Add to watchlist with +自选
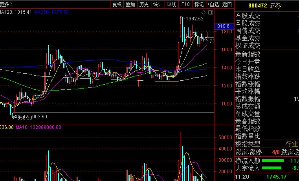The width and height of the screenshot is (299, 181). point(213,4)
